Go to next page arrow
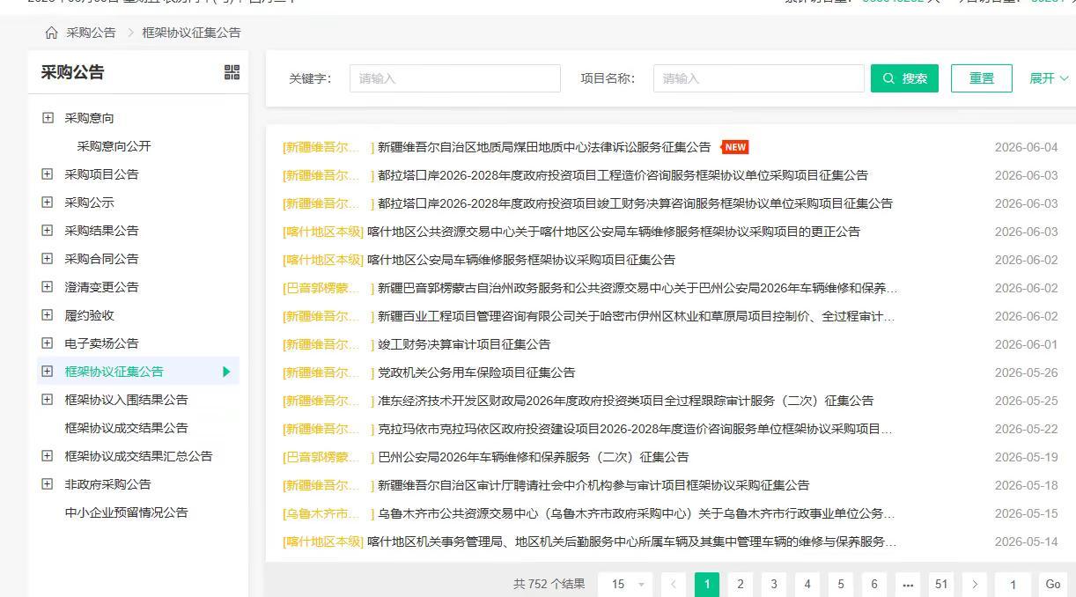 pos(975,584)
